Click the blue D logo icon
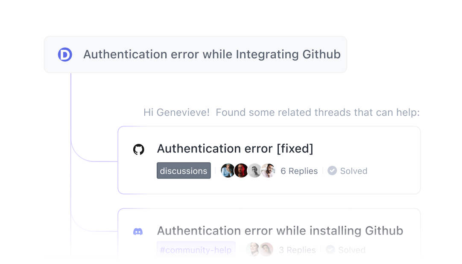 [x=65, y=55]
